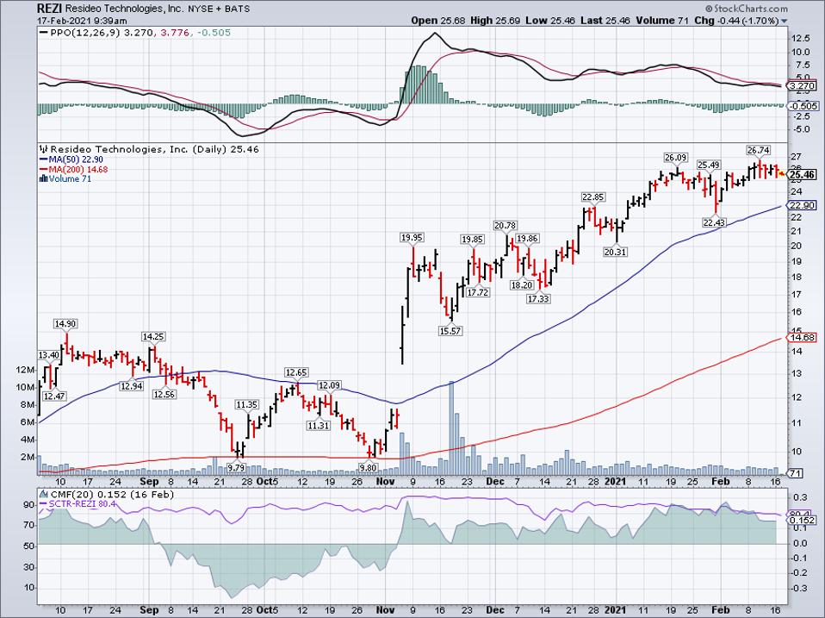The width and height of the screenshot is (825, 618).
Task: Click the 12M label on the volume axis
Action: (x=26, y=370)
